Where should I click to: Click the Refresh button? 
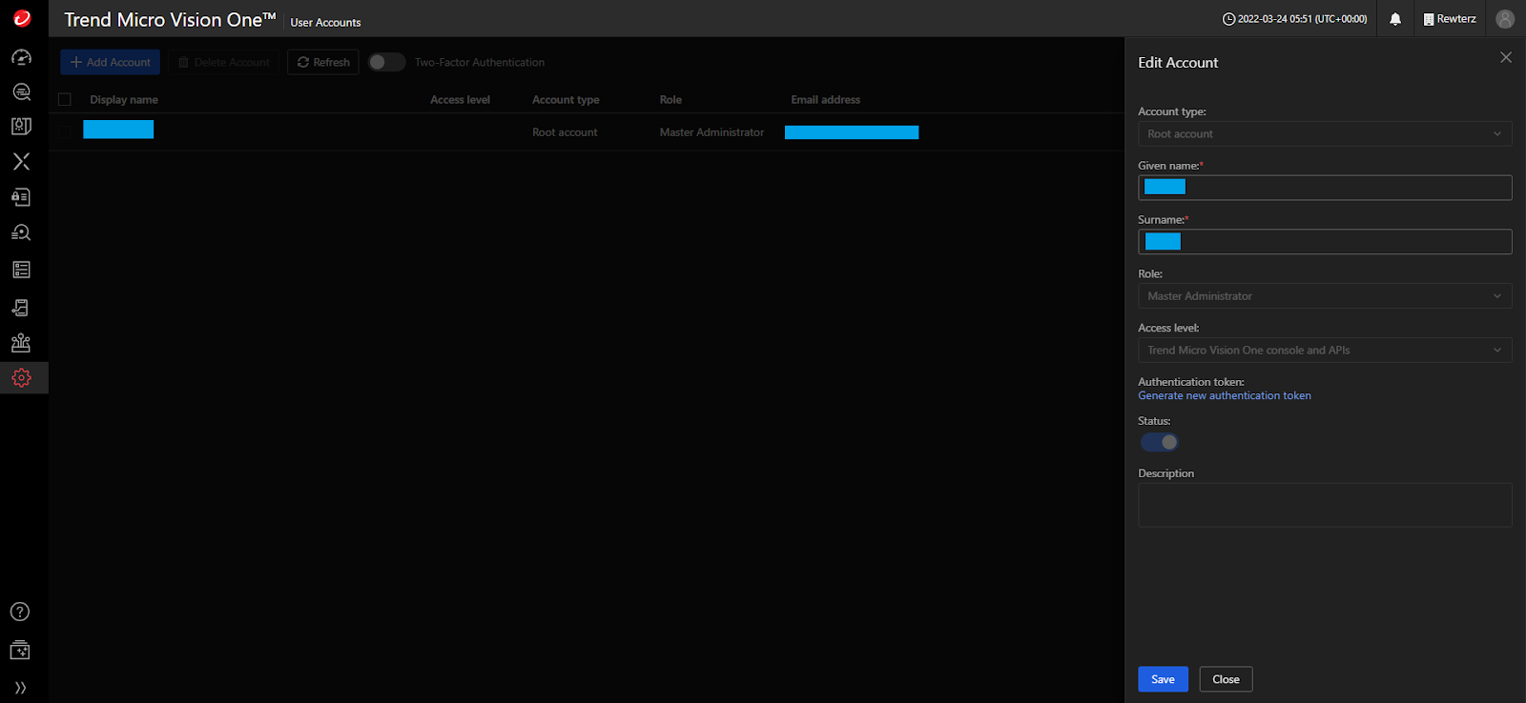pyautogui.click(x=323, y=62)
